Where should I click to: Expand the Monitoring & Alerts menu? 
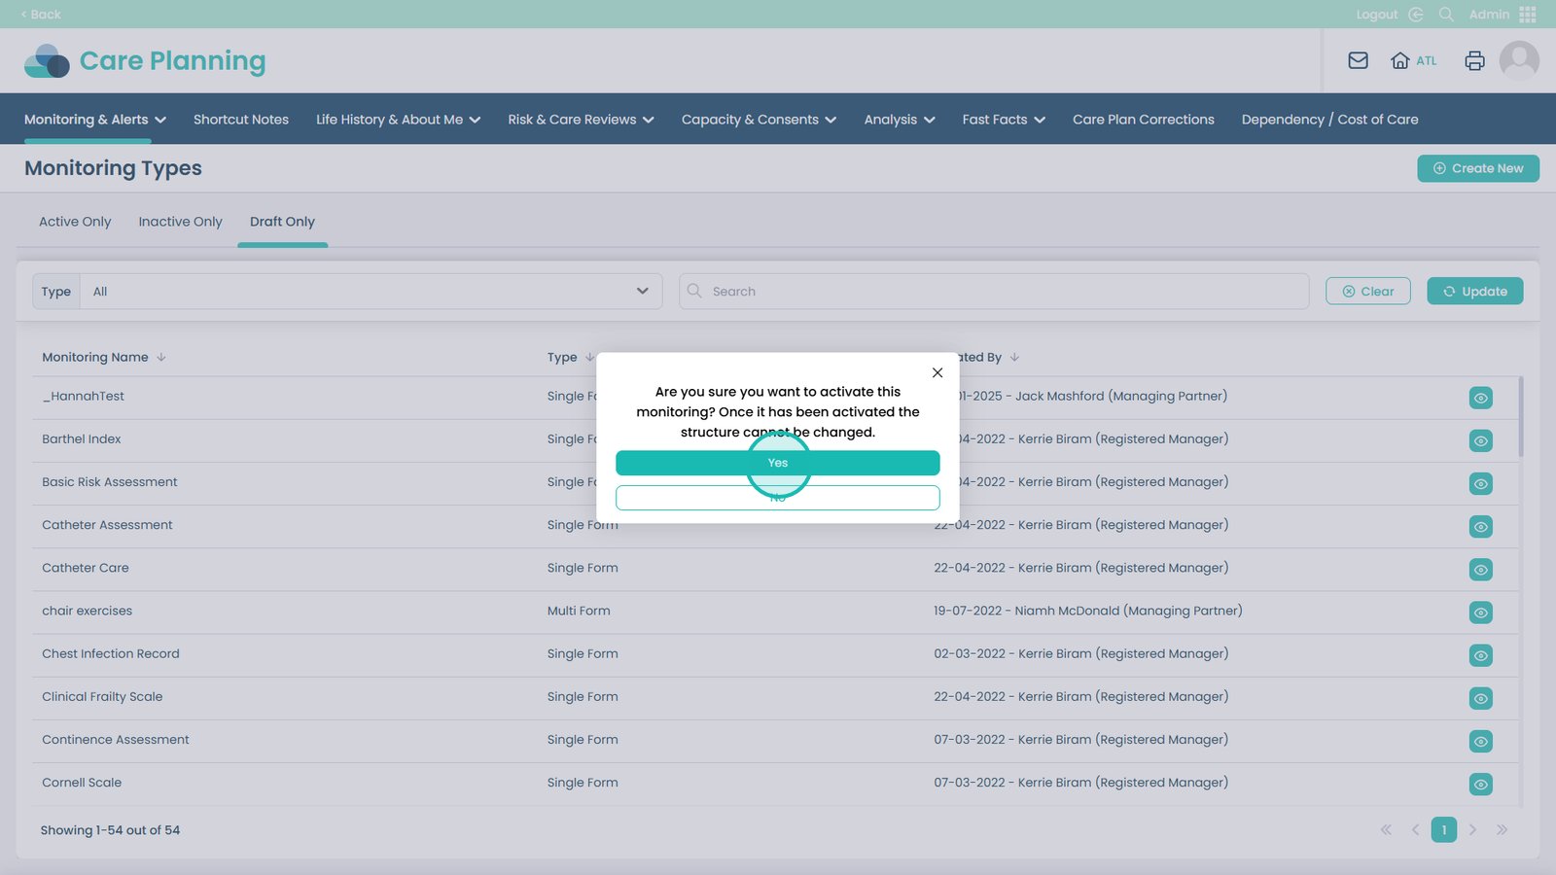click(x=94, y=120)
